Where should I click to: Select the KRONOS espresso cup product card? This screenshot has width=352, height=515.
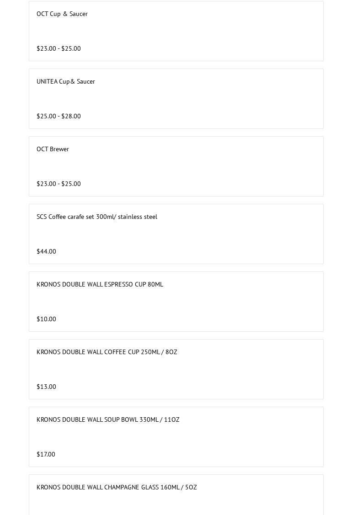coord(176,302)
